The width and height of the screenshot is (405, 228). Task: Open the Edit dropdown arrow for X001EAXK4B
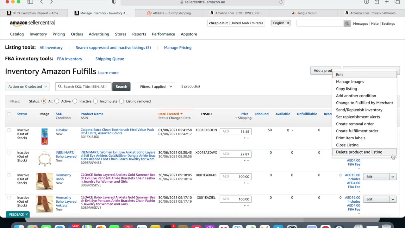393,177
